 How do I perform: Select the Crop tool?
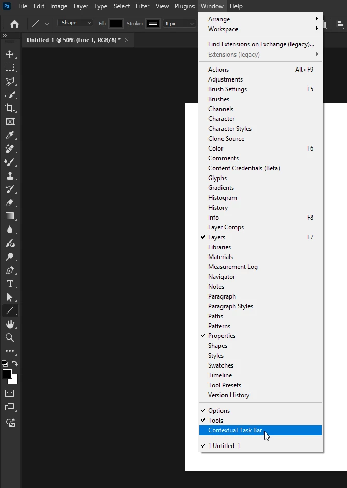point(10,108)
